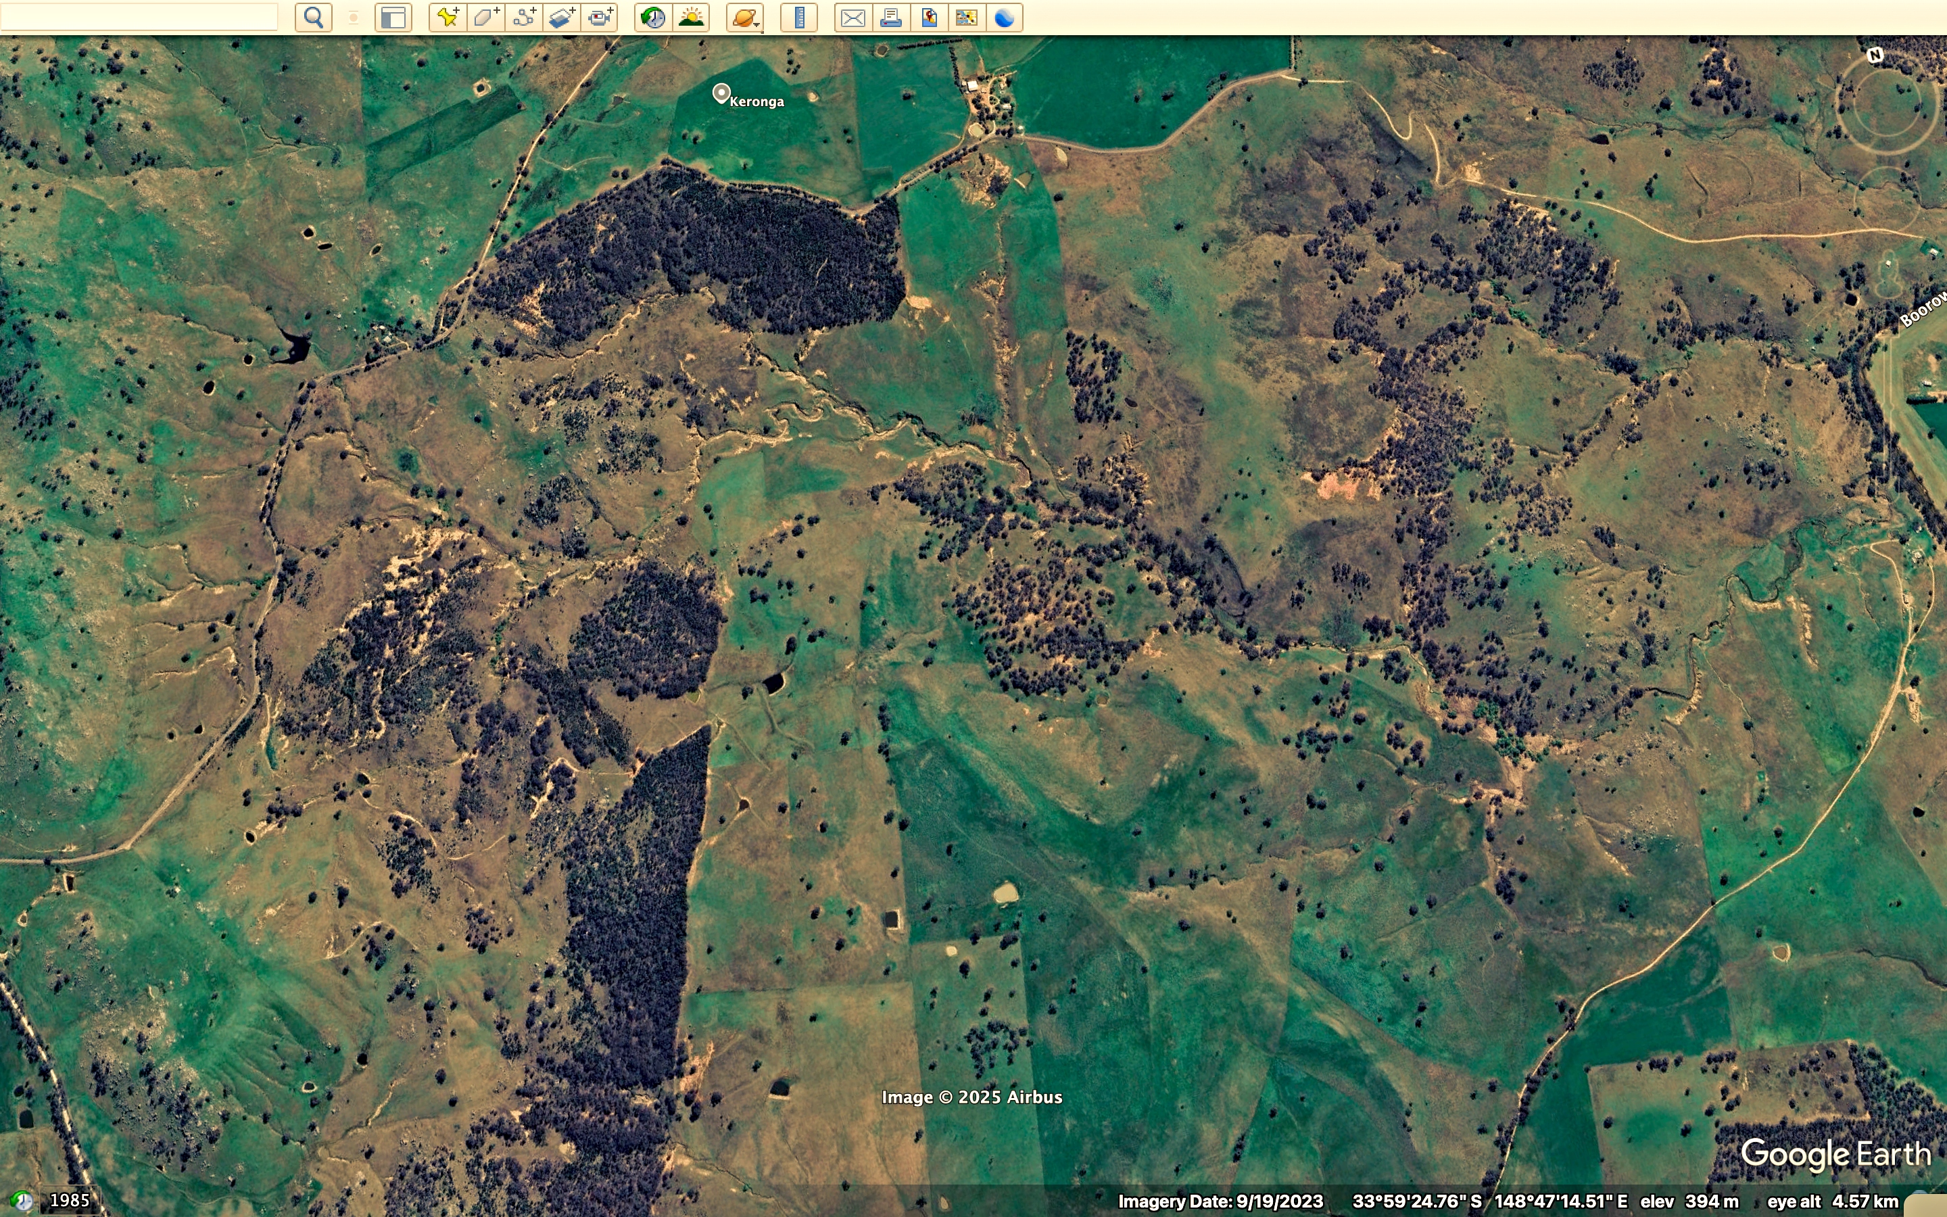This screenshot has width=1947, height=1217.
Task: Add an image overlay
Action: click(562, 18)
